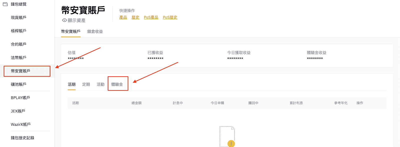Select the 定期 product tab

[x=86, y=84]
